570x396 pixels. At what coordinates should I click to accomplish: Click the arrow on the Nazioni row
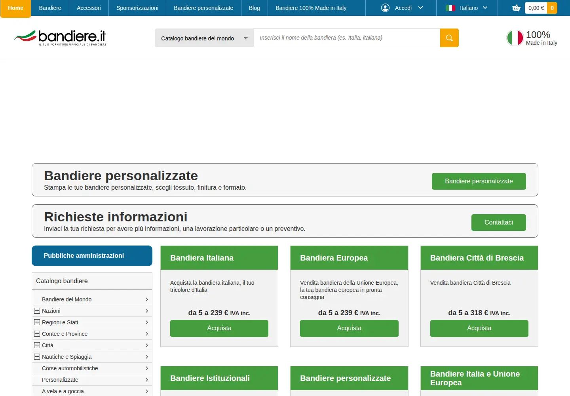146,311
